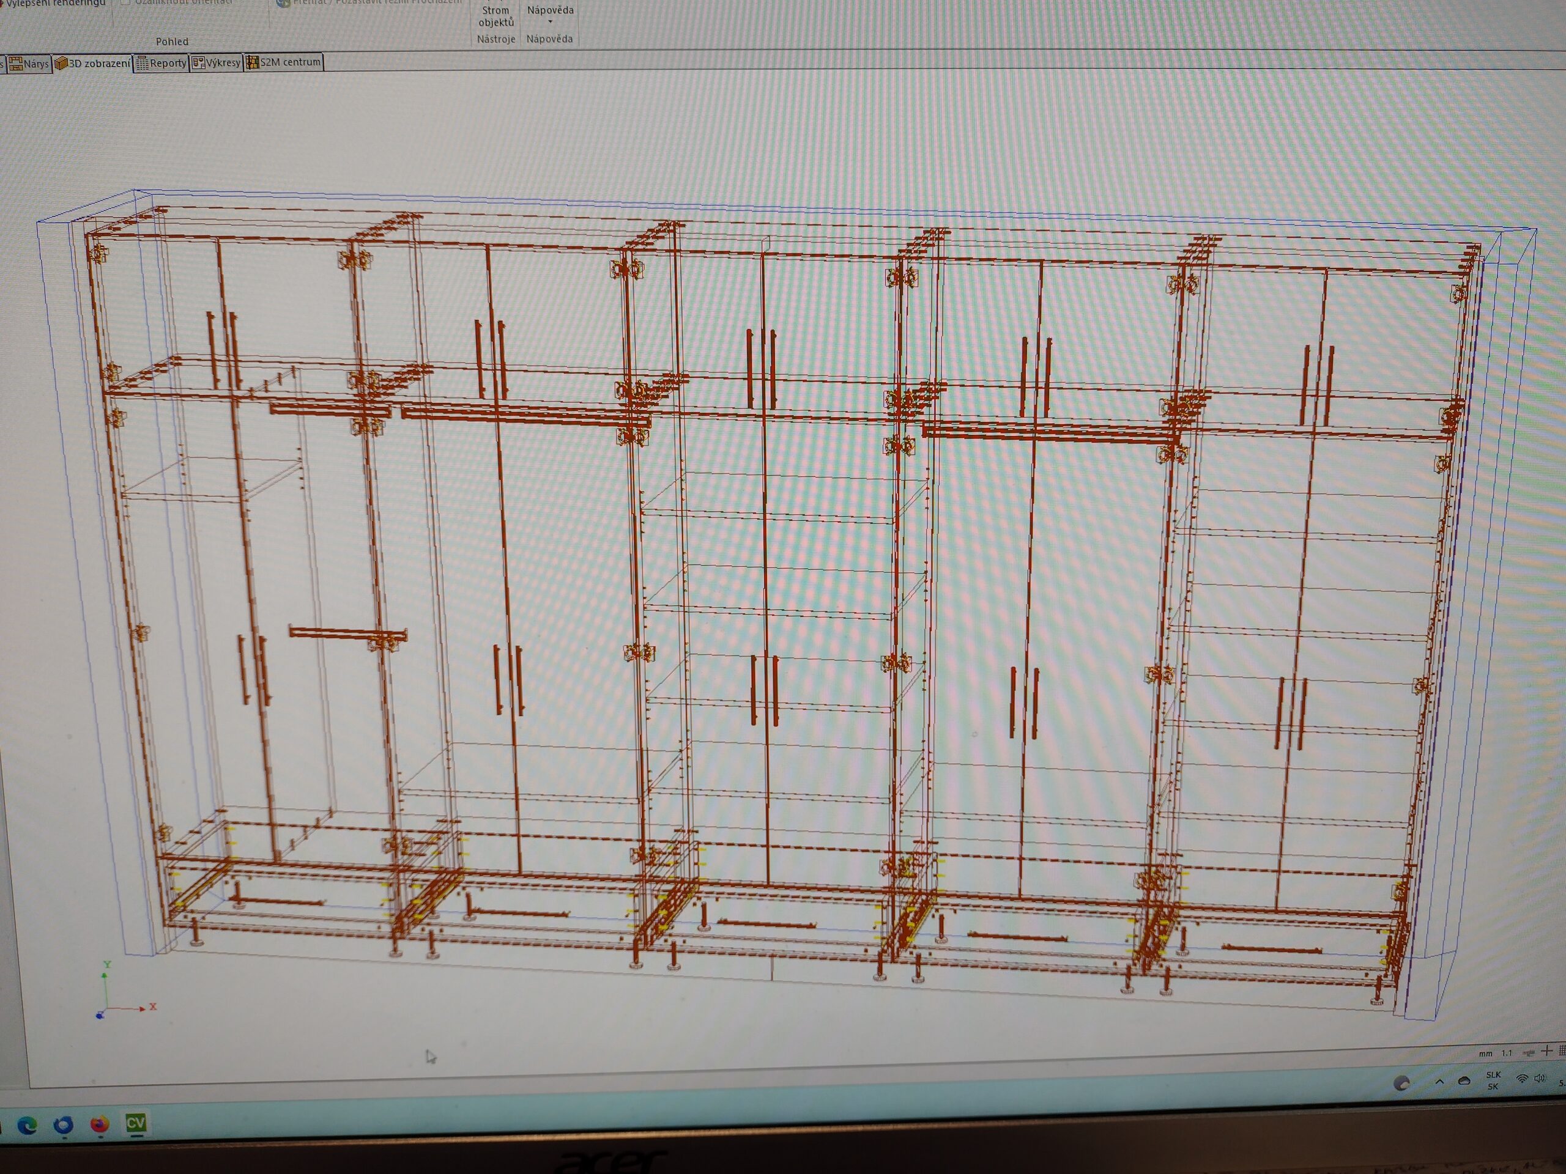Click the volume speaker tray icon

1539,1079
